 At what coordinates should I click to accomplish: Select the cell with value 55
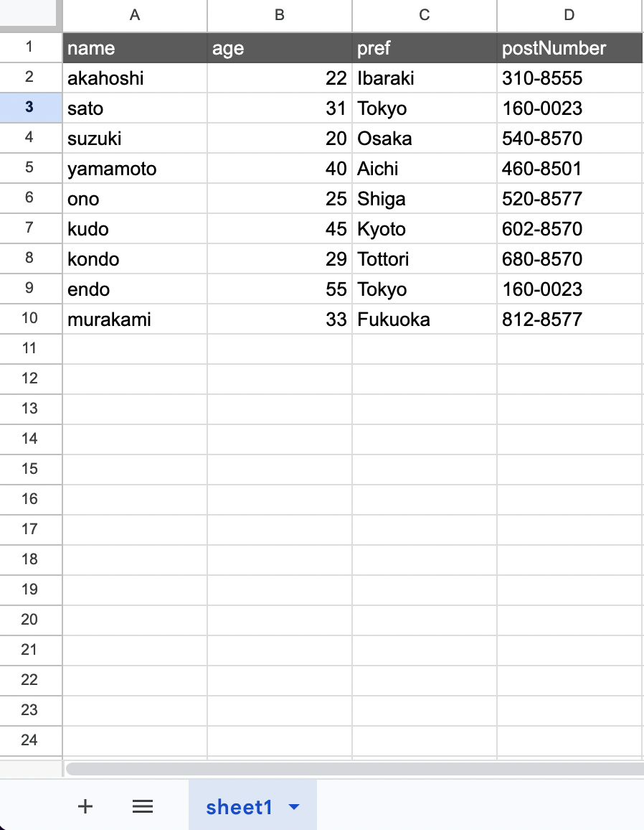279,289
